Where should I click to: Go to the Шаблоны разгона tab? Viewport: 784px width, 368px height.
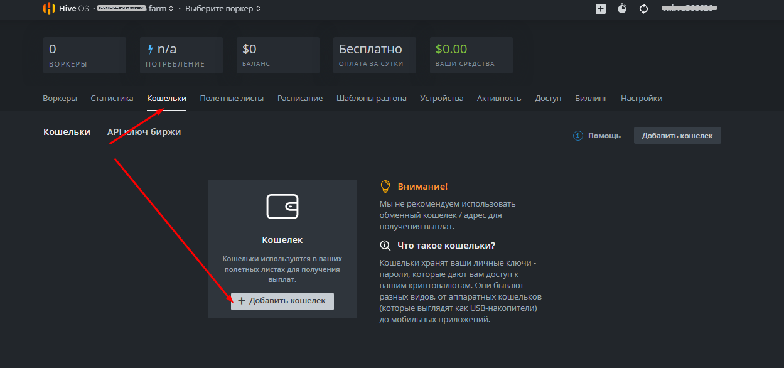pos(371,99)
